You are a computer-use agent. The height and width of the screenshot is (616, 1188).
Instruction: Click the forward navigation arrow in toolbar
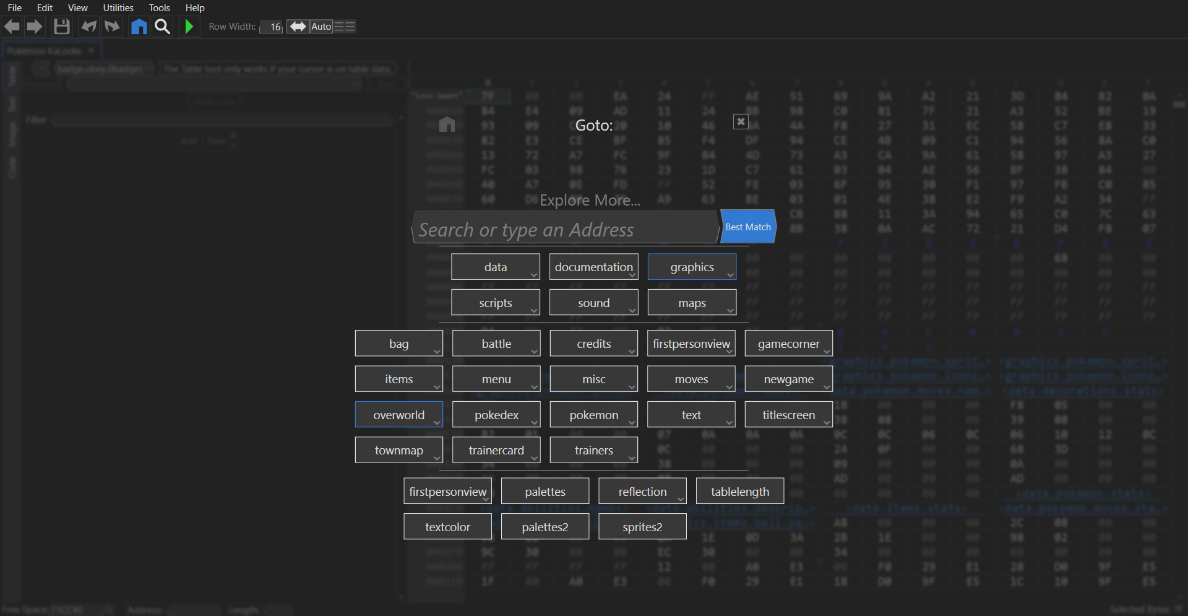click(x=35, y=27)
